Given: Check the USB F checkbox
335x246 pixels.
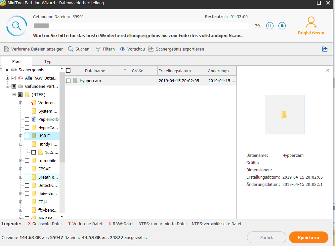Looking at the screenshot, I should coord(27,136).
